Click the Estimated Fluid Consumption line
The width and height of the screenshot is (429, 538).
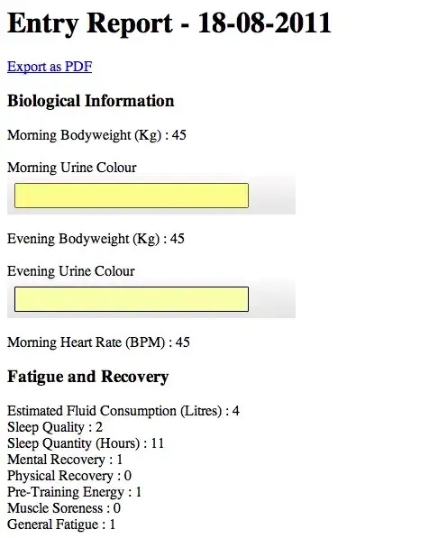point(123,411)
